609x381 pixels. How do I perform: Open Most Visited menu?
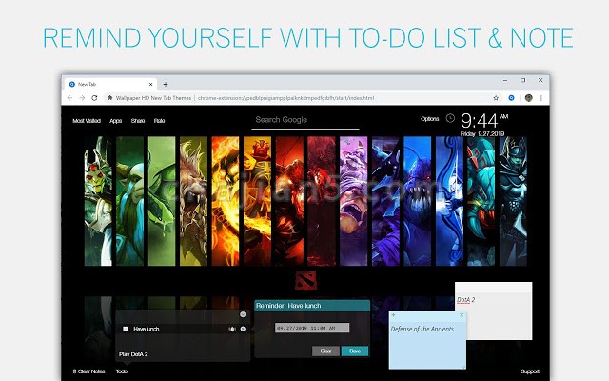87,121
